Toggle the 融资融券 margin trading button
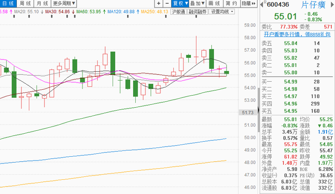This screenshot has height=194, width=335. 198,12
